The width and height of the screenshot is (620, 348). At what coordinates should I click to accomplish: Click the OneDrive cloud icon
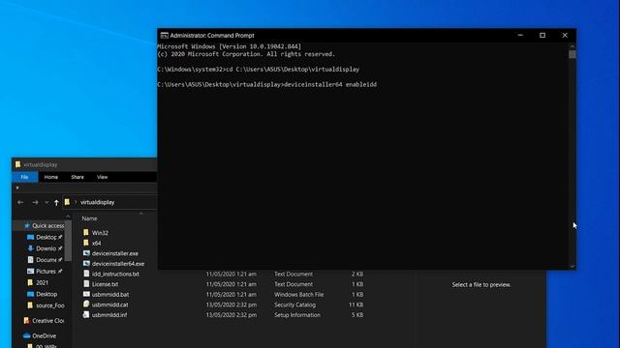click(26, 335)
